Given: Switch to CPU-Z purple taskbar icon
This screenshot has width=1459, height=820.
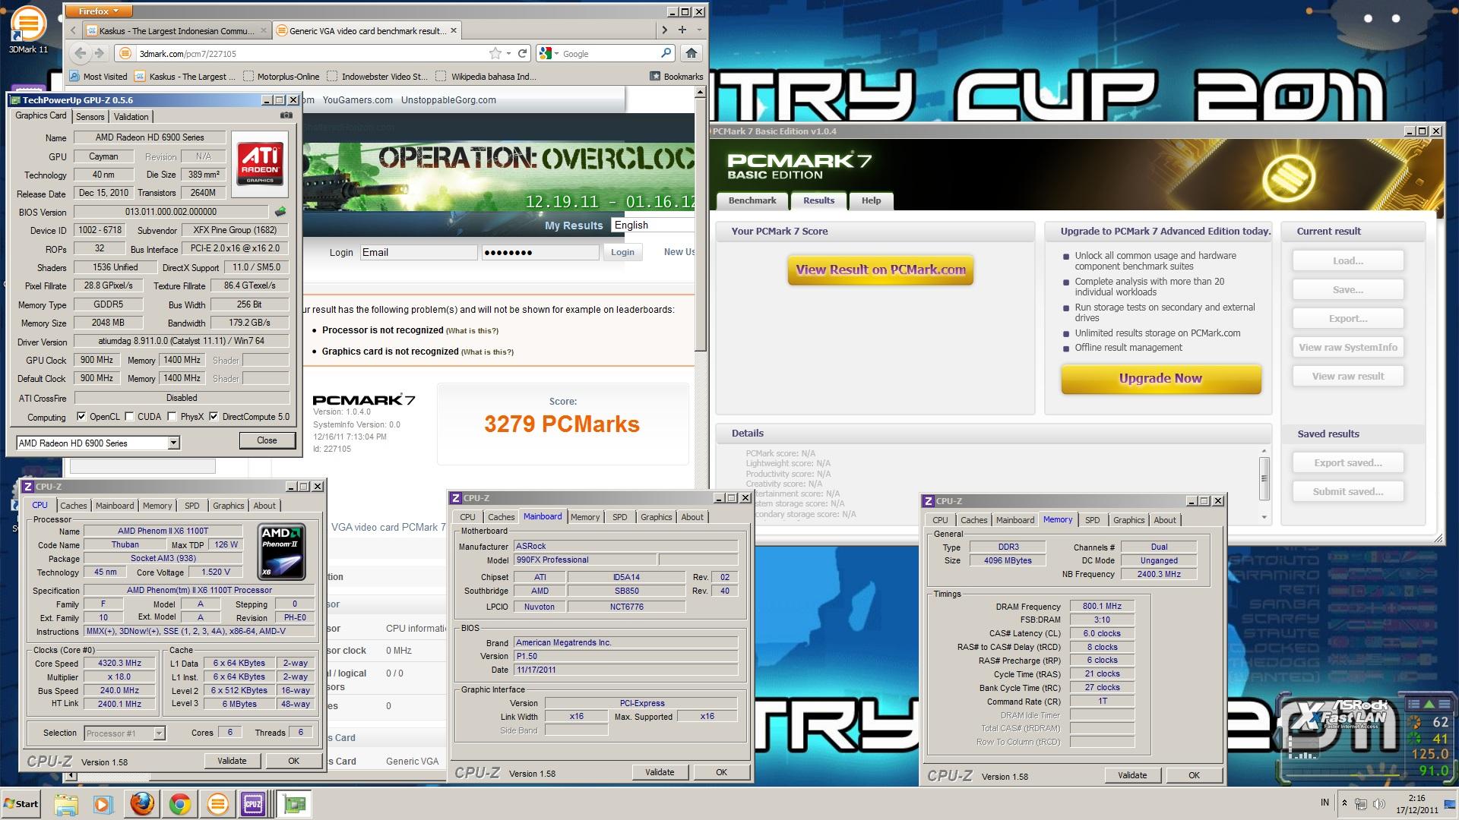Looking at the screenshot, I should pyautogui.click(x=253, y=803).
